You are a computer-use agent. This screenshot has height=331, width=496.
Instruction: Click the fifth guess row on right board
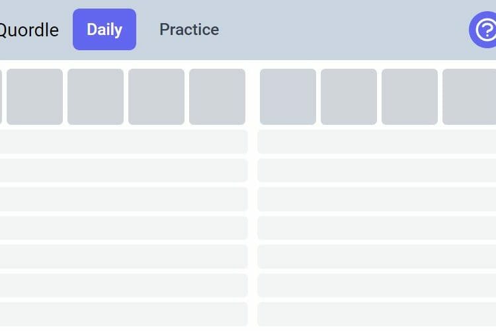(377, 228)
